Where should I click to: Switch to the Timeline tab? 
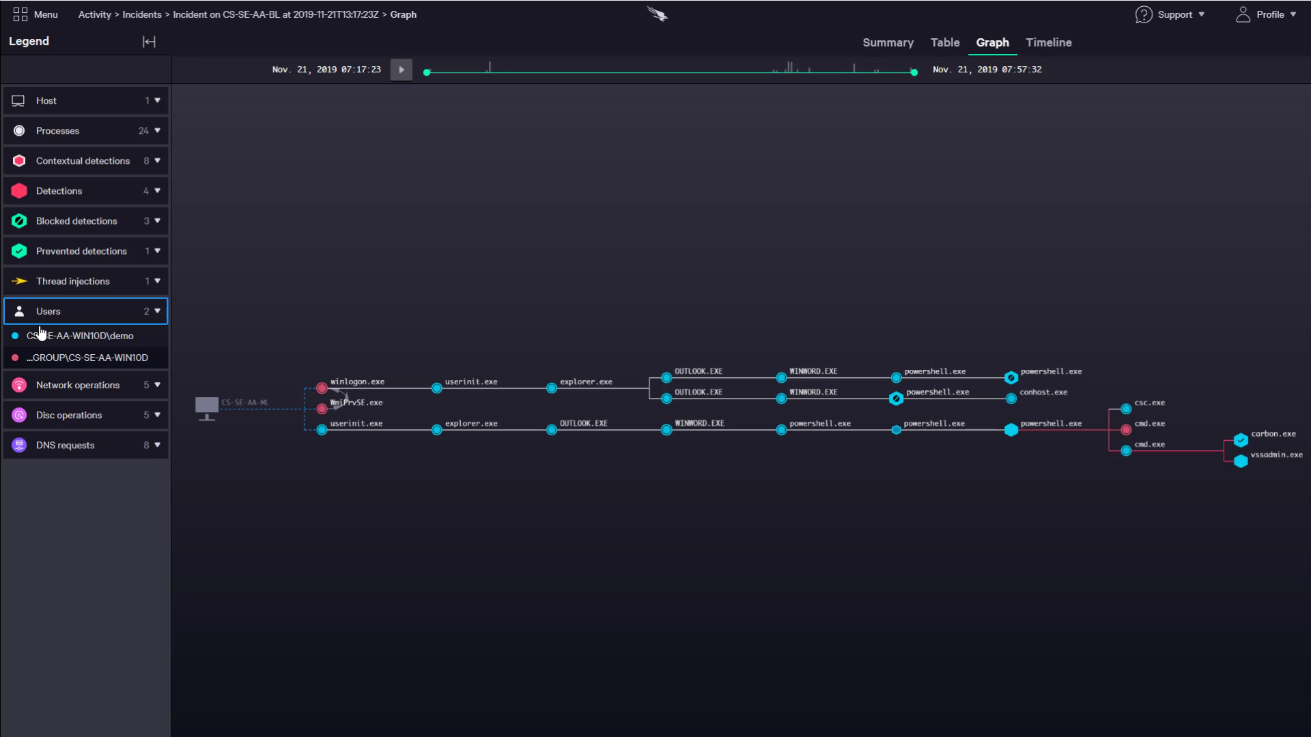[x=1049, y=42]
